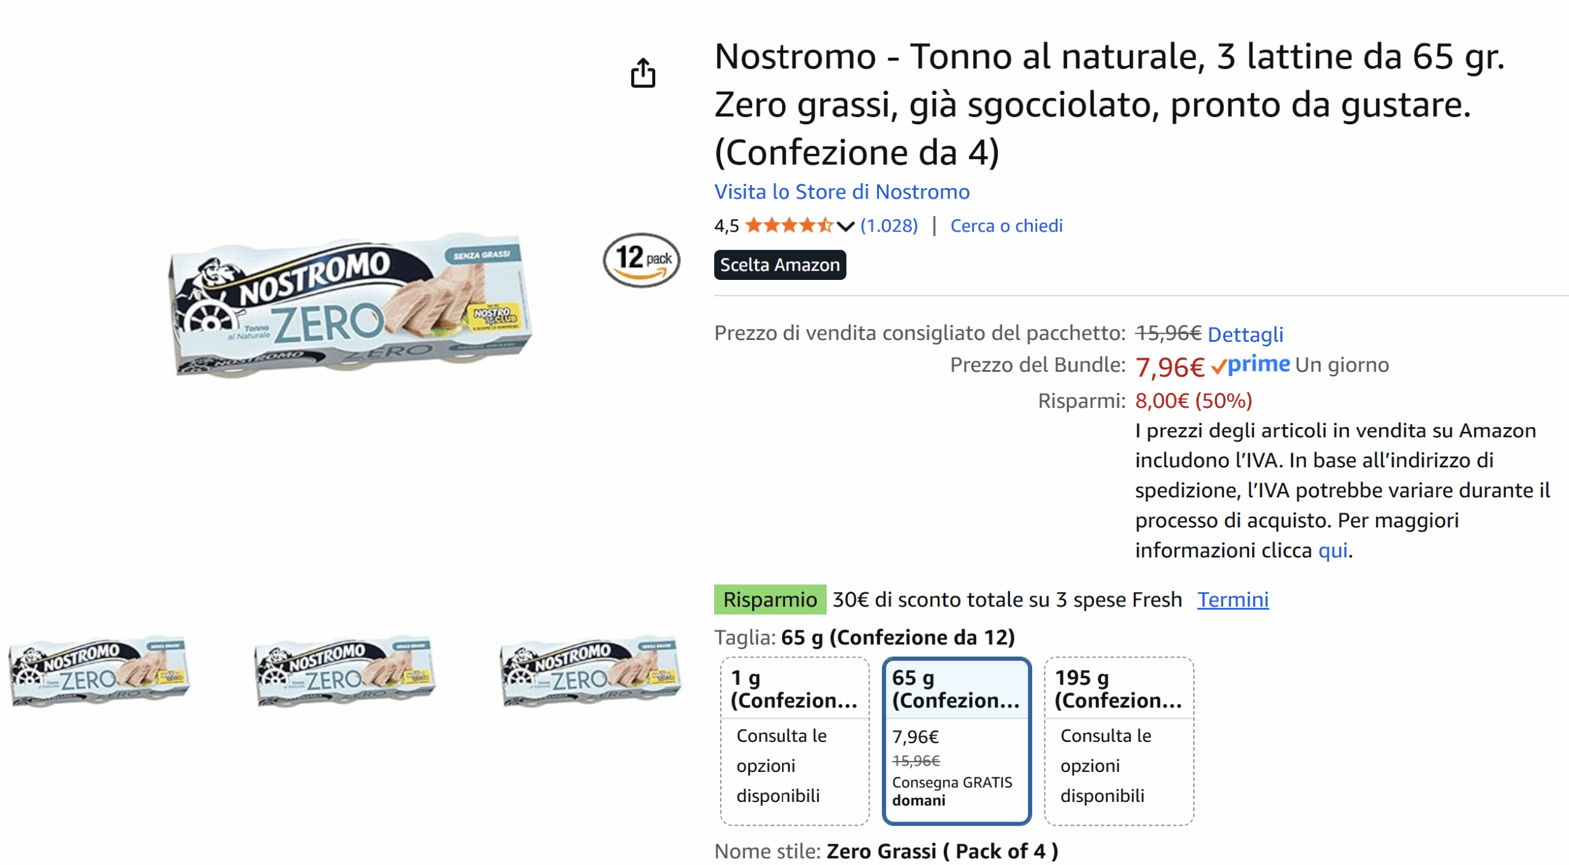
Task: Click the fifth rating star
Action: [x=824, y=225]
